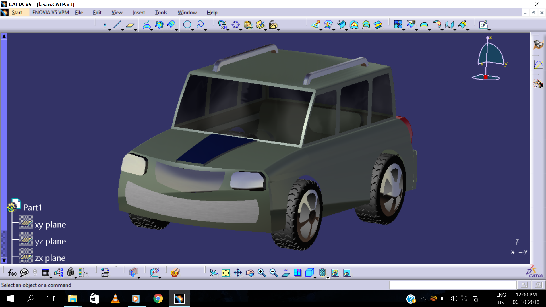The height and width of the screenshot is (307, 546).
Task: Click the Isometric View cube icon
Action: click(x=309, y=273)
